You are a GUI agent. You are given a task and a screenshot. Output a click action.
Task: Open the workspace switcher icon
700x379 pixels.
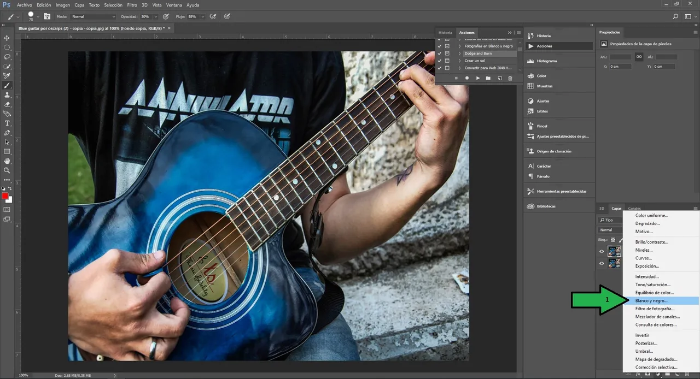[689, 16]
